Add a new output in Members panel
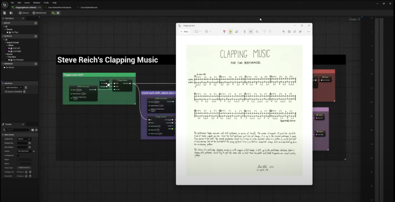The height and width of the screenshot is (202, 395). point(36,36)
